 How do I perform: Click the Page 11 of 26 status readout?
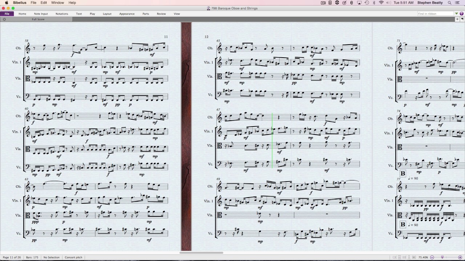[x=12, y=257]
